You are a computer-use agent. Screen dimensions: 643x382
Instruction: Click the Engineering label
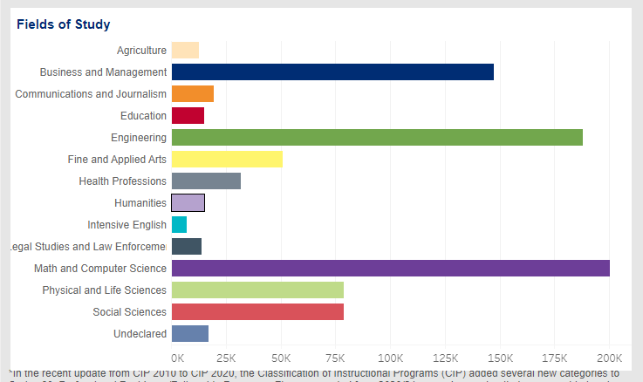[139, 138]
